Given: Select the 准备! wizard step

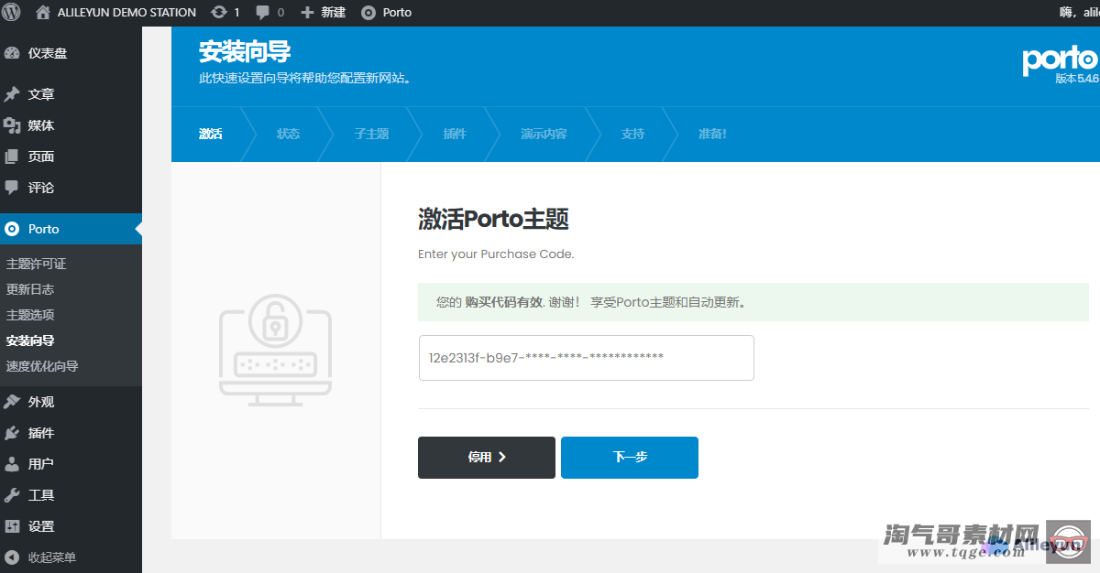Looking at the screenshot, I should tap(712, 134).
